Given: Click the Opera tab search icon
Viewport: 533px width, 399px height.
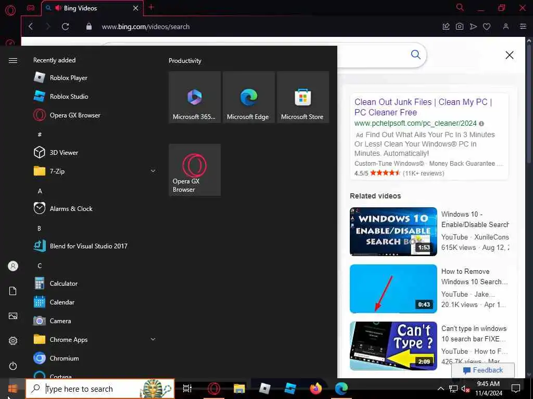Looking at the screenshot, I should (x=460, y=7).
